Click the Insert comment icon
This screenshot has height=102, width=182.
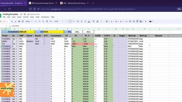tap(130, 22)
